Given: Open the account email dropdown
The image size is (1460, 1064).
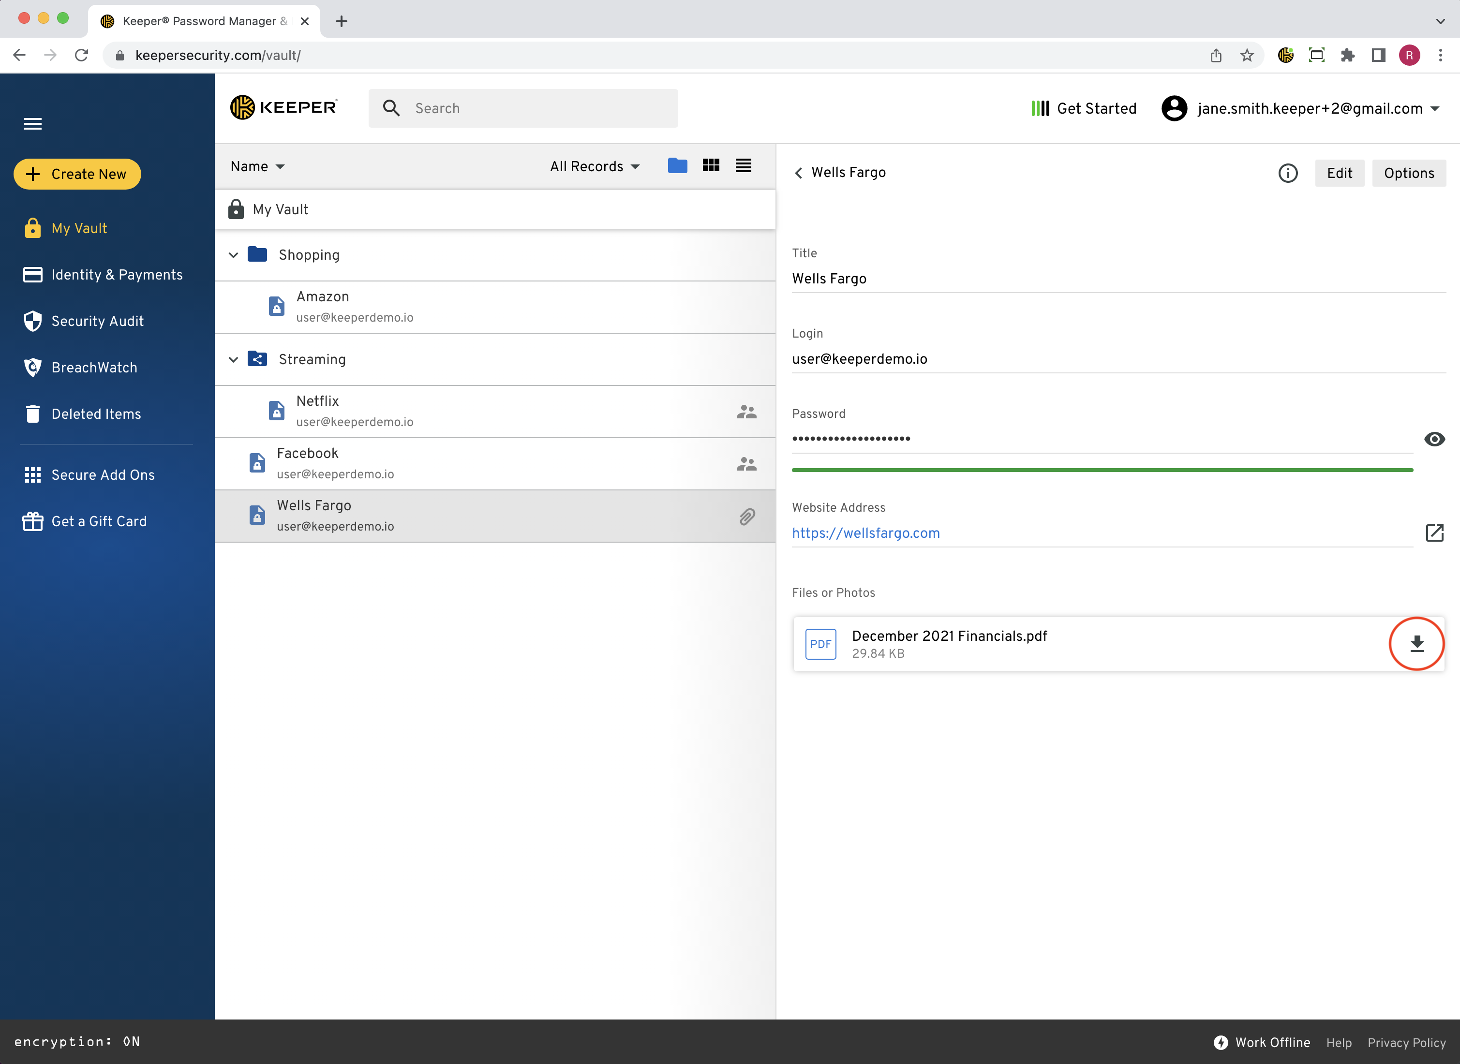Looking at the screenshot, I should click(1300, 108).
